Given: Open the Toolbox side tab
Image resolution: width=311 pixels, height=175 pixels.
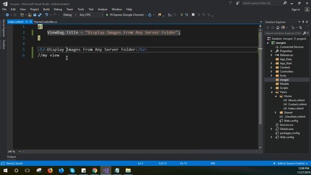Looking at the screenshot, I should 3,44.
